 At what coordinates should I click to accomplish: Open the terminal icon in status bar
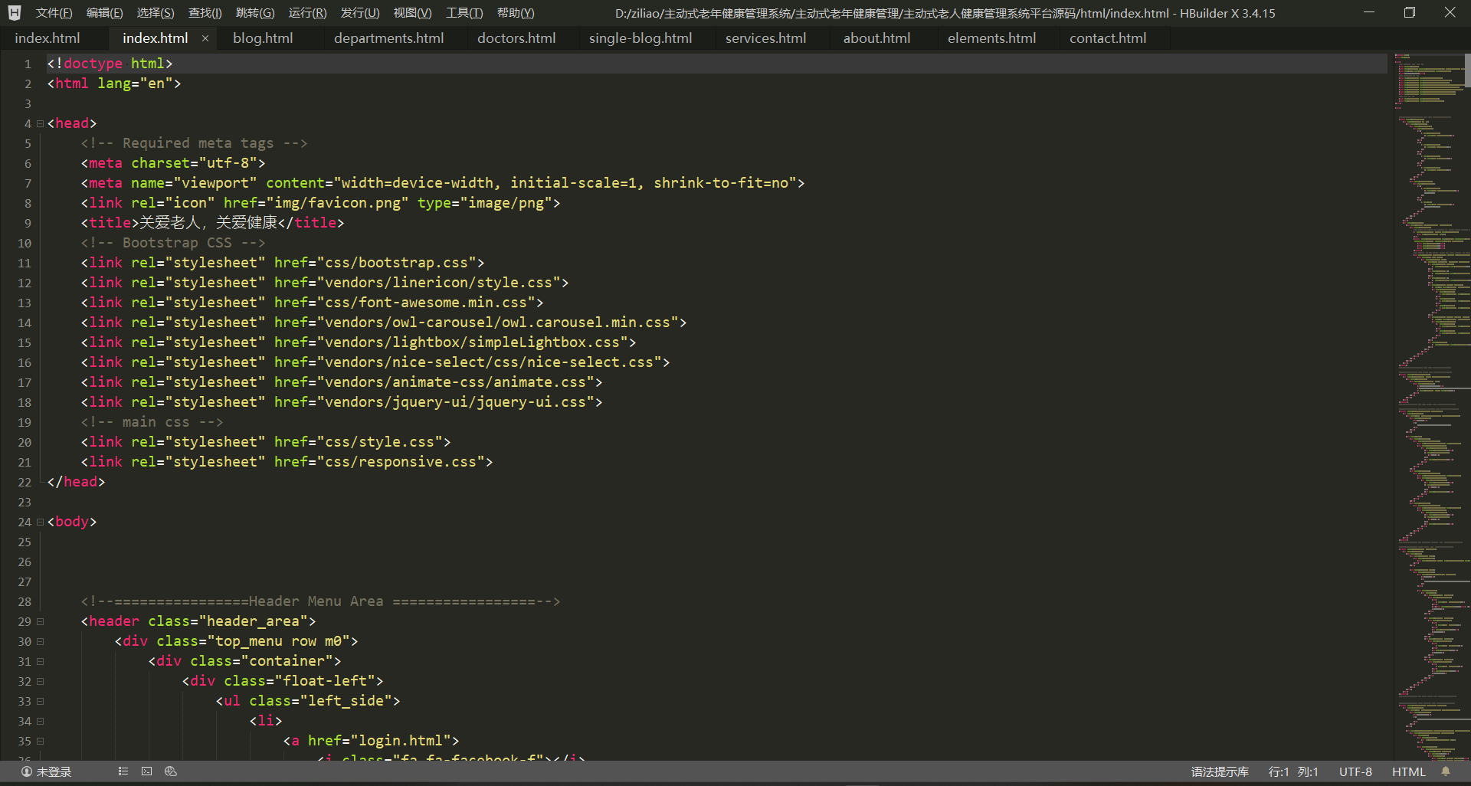[x=146, y=771]
